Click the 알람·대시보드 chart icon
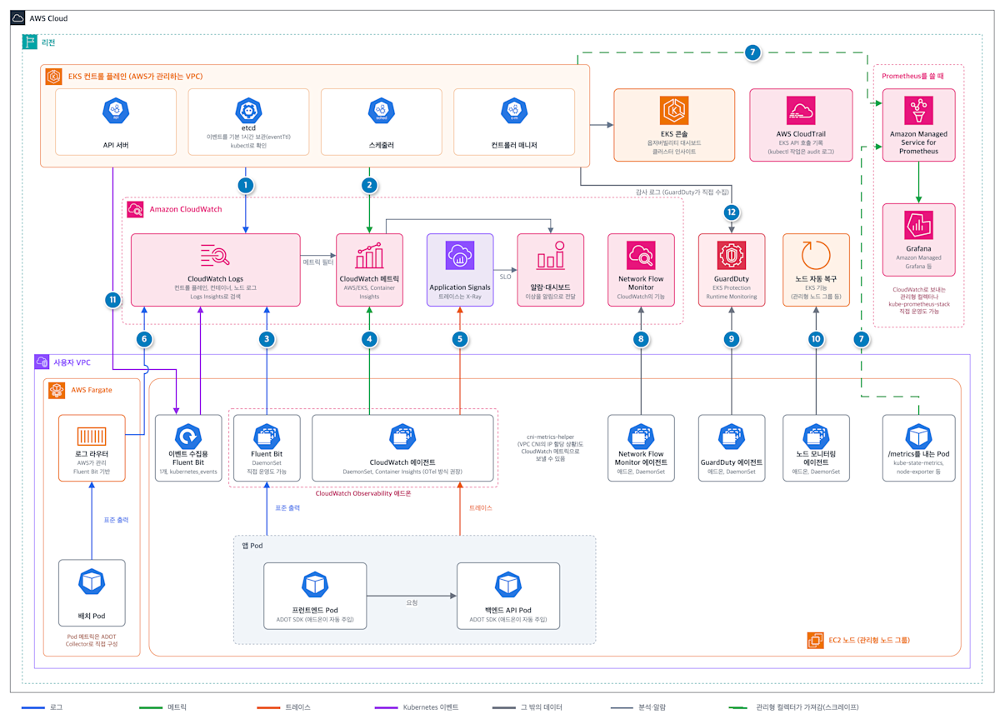The width and height of the screenshot is (1000, 719). coord(550,257)
